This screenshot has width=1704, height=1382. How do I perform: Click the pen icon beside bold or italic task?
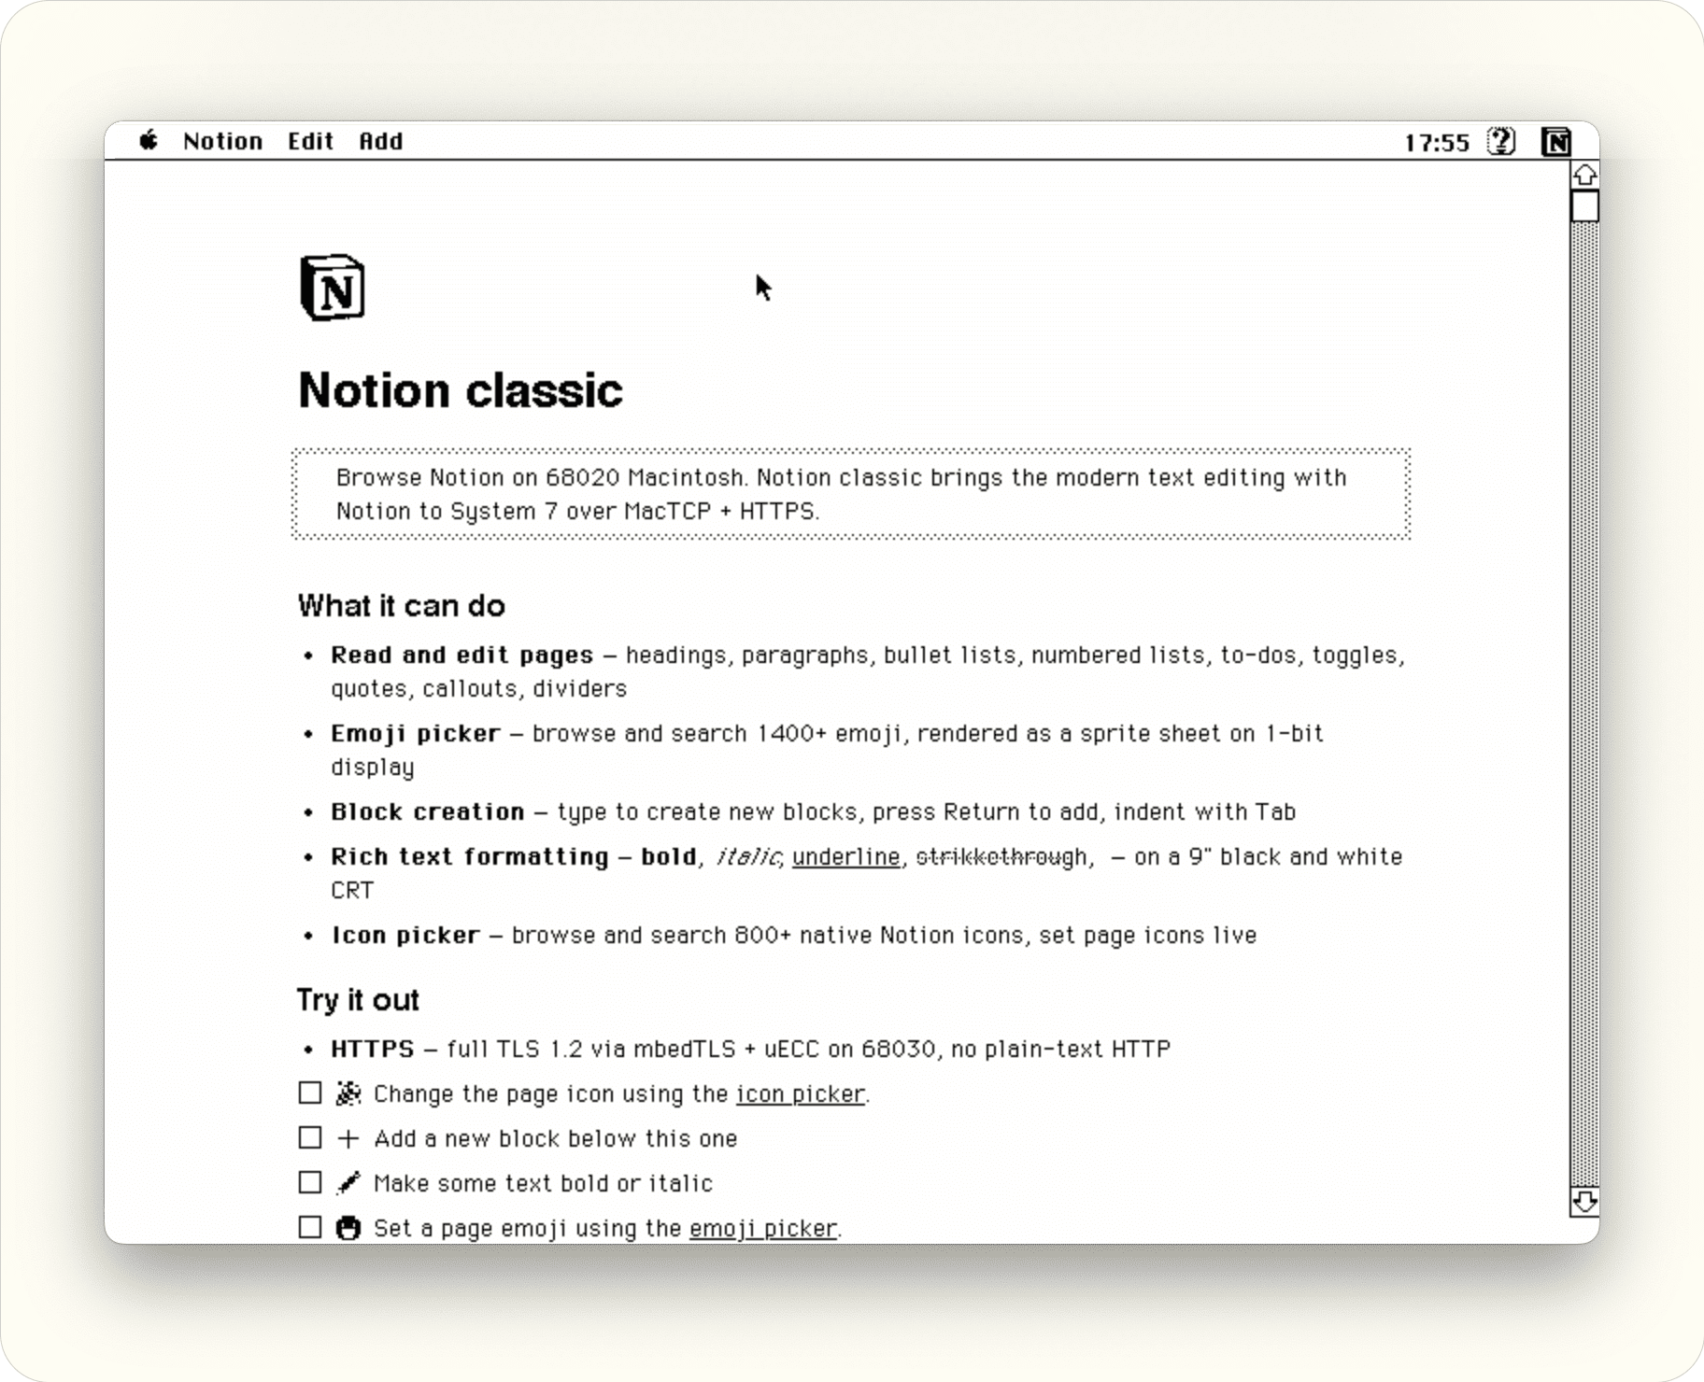point(348,1183)
